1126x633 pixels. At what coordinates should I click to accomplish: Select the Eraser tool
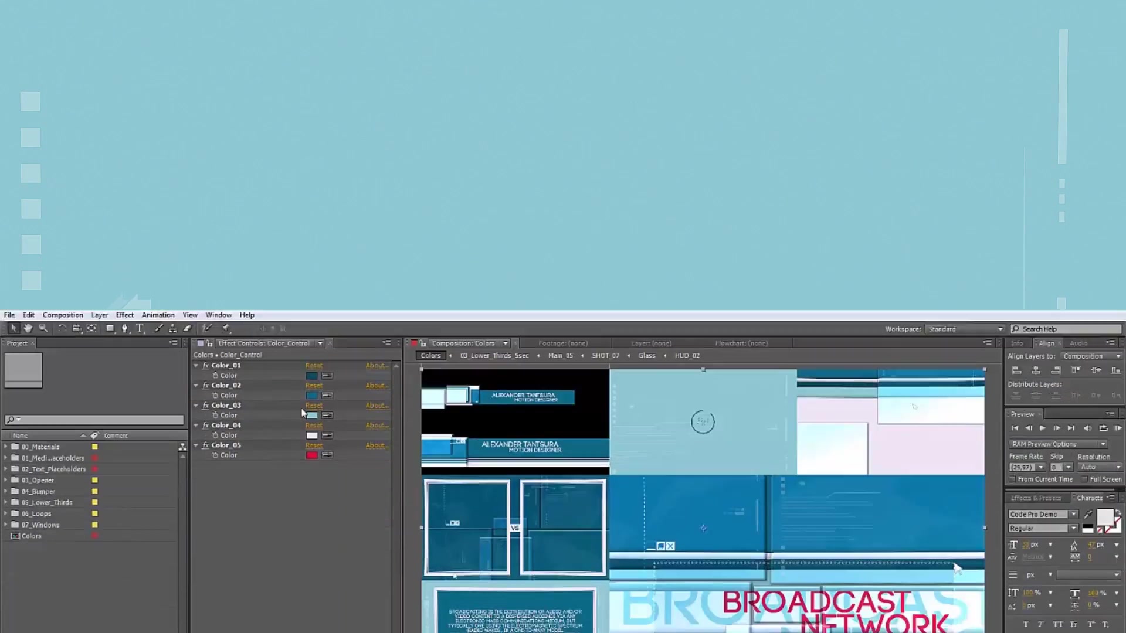(x=188, y=329)
